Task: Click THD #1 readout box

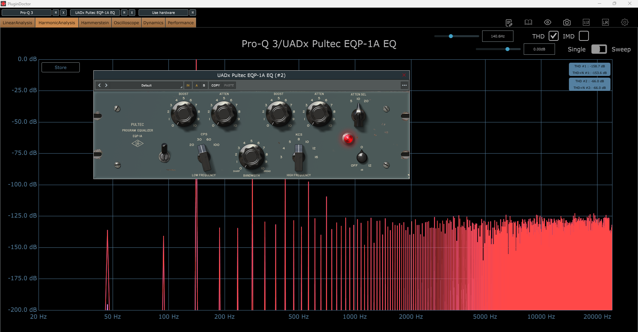Action: (589, 69)
